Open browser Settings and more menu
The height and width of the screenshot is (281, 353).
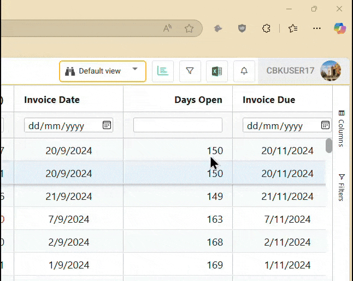[x=317, y=28]
